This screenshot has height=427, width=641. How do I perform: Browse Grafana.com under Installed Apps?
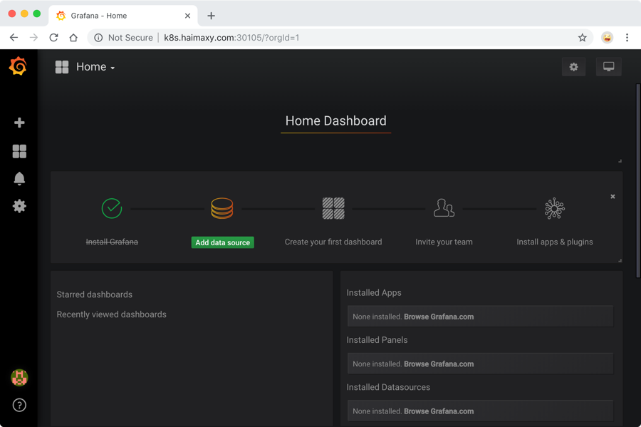coord(439,317)
